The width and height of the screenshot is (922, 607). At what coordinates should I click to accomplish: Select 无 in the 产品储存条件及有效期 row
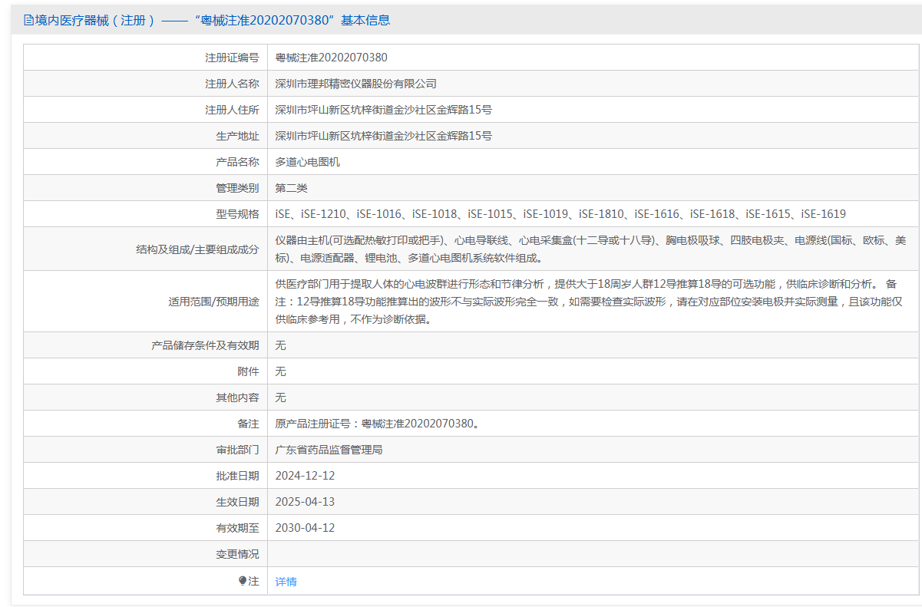pyautogui.click(x=281, y=345)
